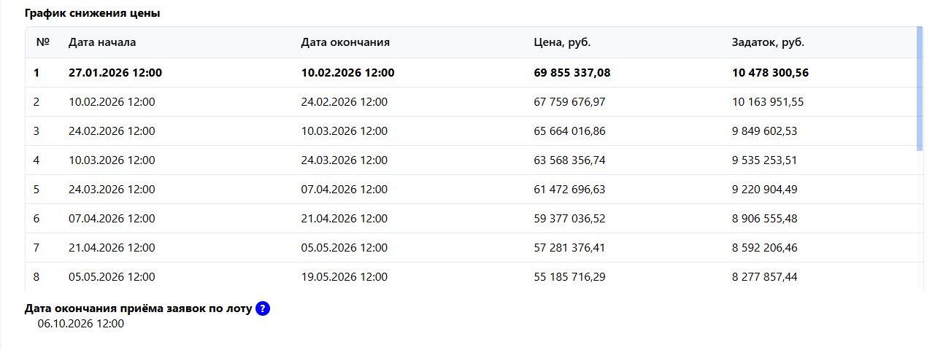Click the "Дата окончания" column header
Screen dimensions: 943x350
tap(345, 42)
